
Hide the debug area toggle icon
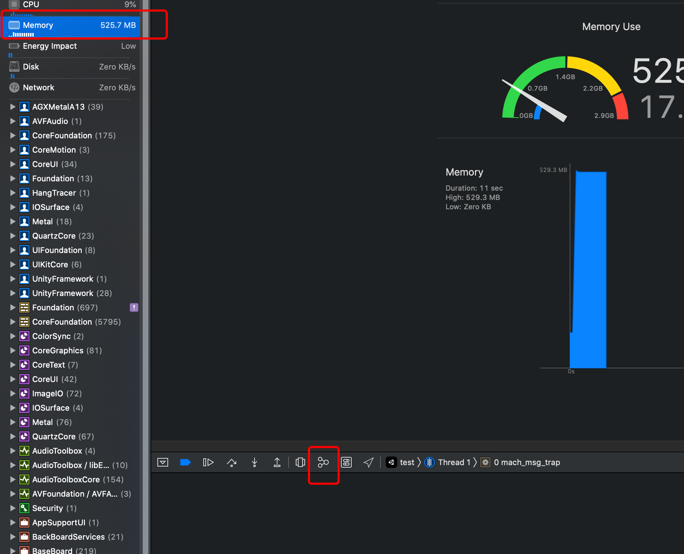click(x=163, y=462)
